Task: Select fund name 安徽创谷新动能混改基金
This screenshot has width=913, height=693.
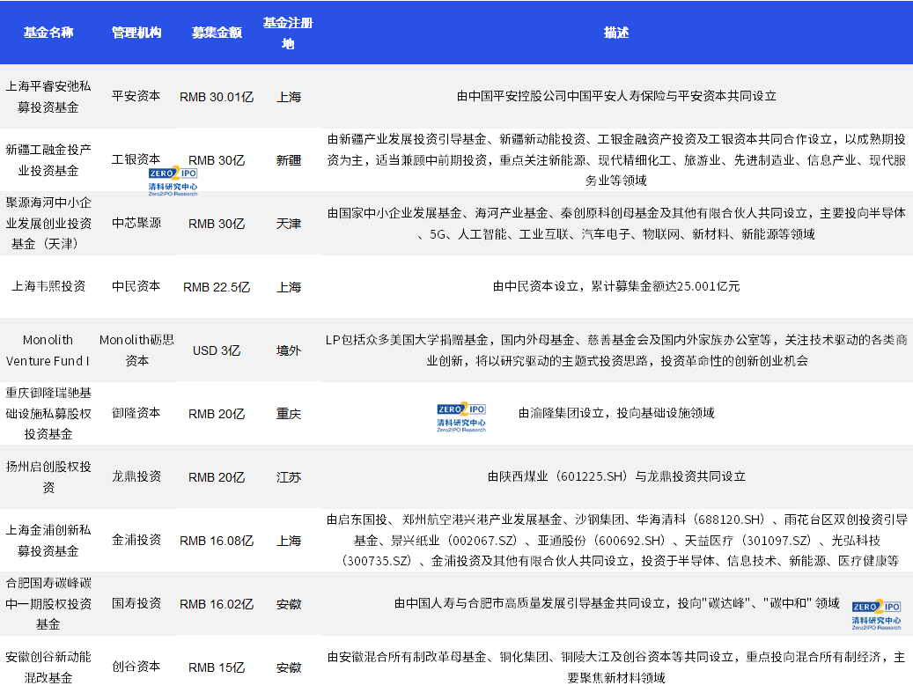Action: coord(48,667)
